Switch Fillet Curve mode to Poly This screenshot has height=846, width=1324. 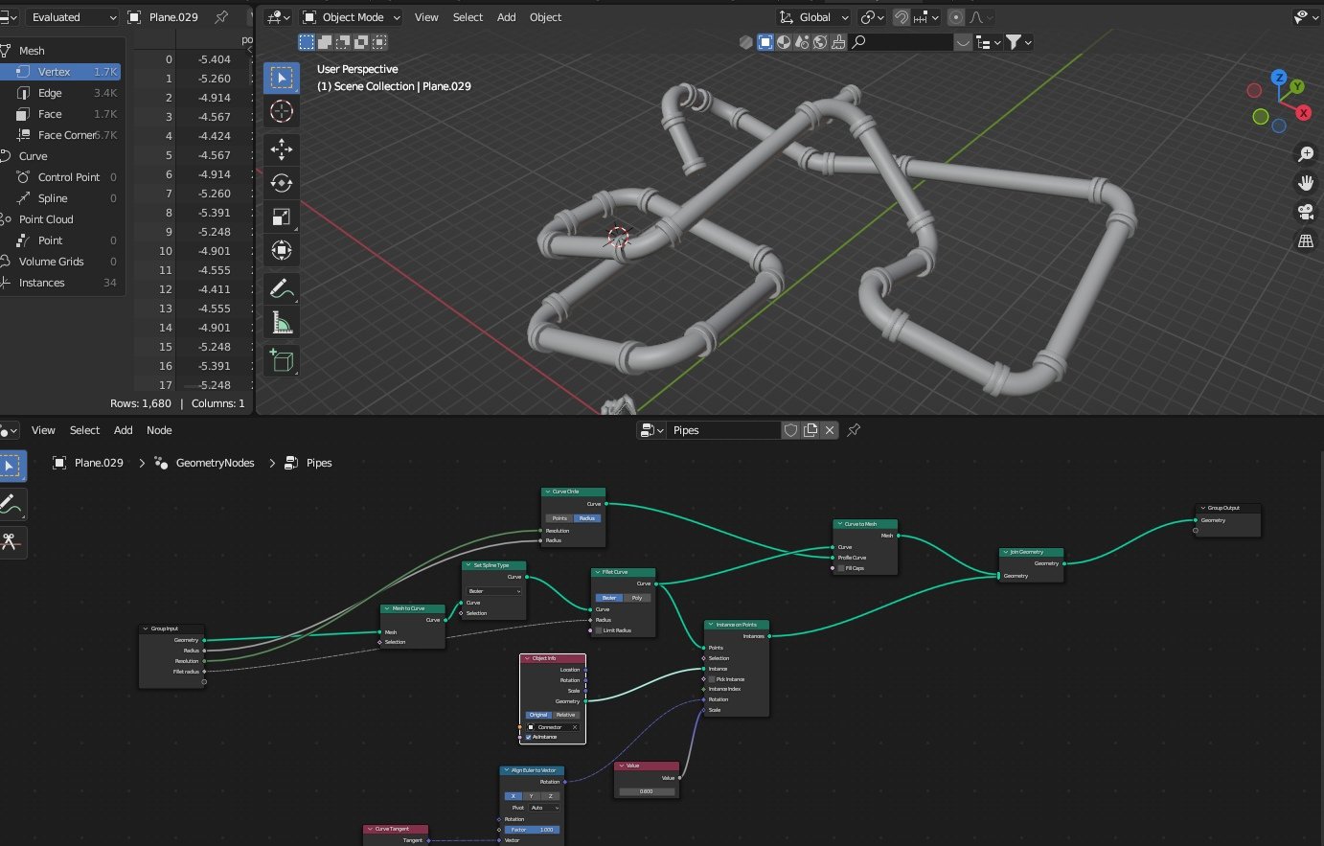pos(637,598)
